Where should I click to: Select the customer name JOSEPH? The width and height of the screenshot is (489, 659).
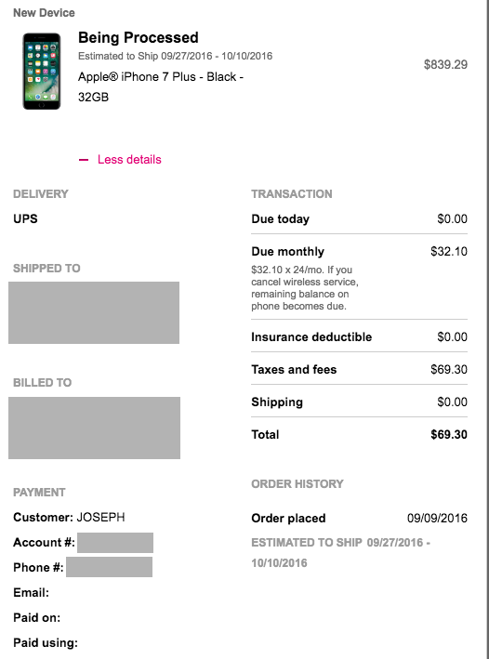(x=101, y=518)
